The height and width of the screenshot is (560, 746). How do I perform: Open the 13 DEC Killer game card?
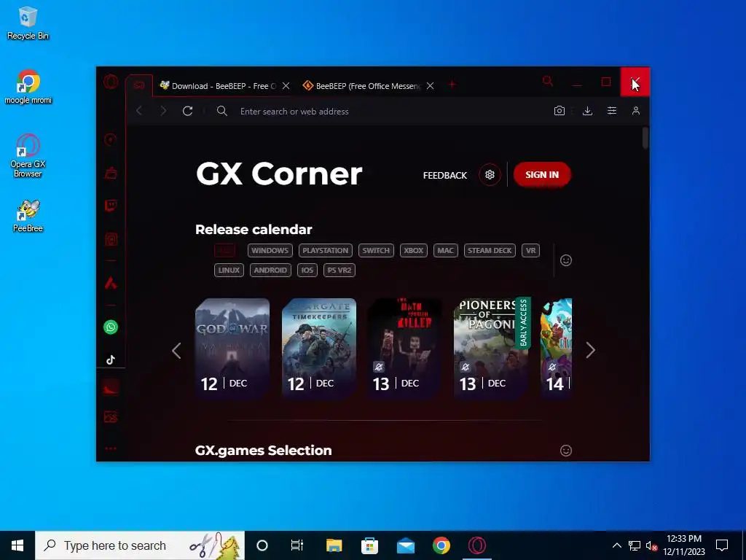pyautogui.click(x=405, y=349)
